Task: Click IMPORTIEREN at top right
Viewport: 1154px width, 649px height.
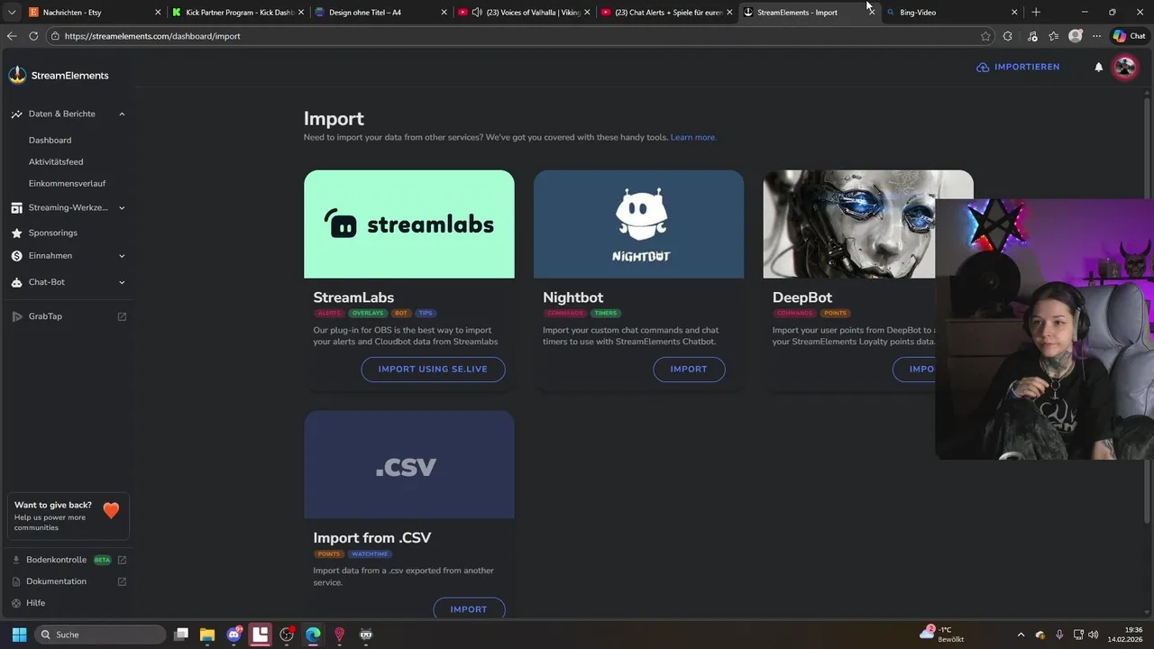Action: pyautogui.click(x=1018, y=68)
